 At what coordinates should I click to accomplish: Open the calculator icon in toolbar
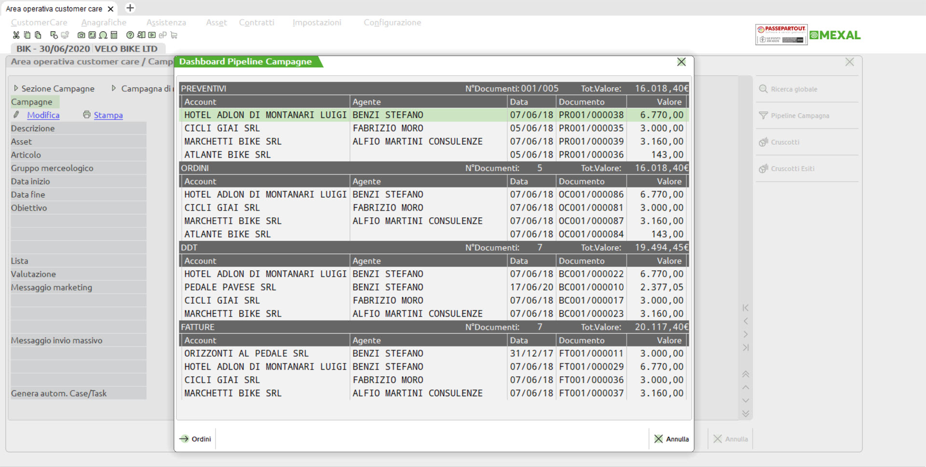point(114,35)
